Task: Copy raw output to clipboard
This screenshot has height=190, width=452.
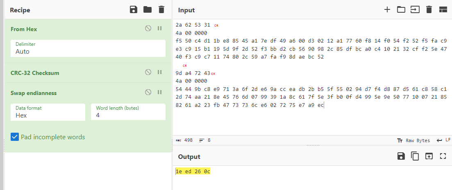Action: (x=415, y=156)
